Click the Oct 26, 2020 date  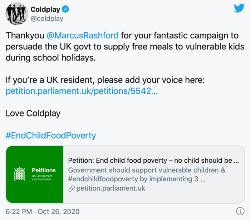(59, 211)
